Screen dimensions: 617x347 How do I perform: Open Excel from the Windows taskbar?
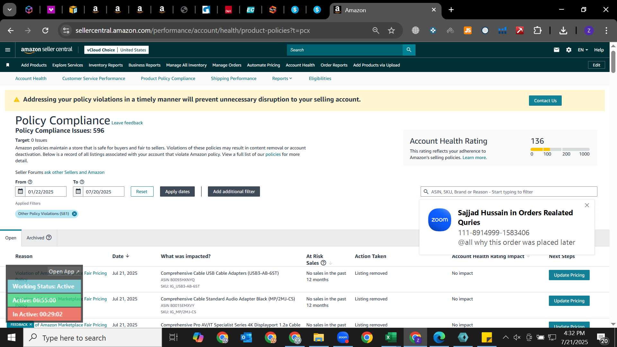coord(391,337)
